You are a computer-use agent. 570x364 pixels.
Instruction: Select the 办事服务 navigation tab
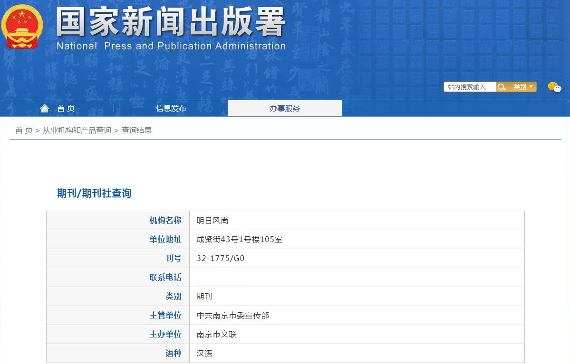point(285,108)
